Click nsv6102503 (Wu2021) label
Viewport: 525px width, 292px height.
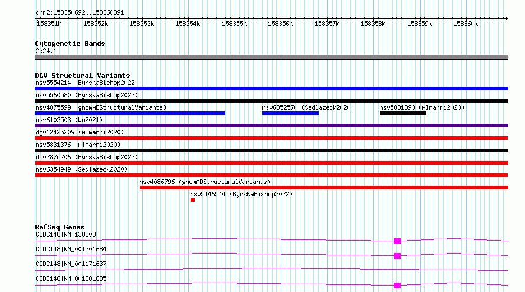69,120
